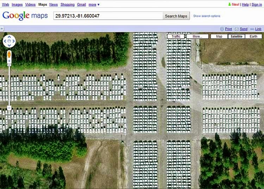This screenshot has width=264, height=189.
Task: Switch to Map view
Action: click(219, 37)
